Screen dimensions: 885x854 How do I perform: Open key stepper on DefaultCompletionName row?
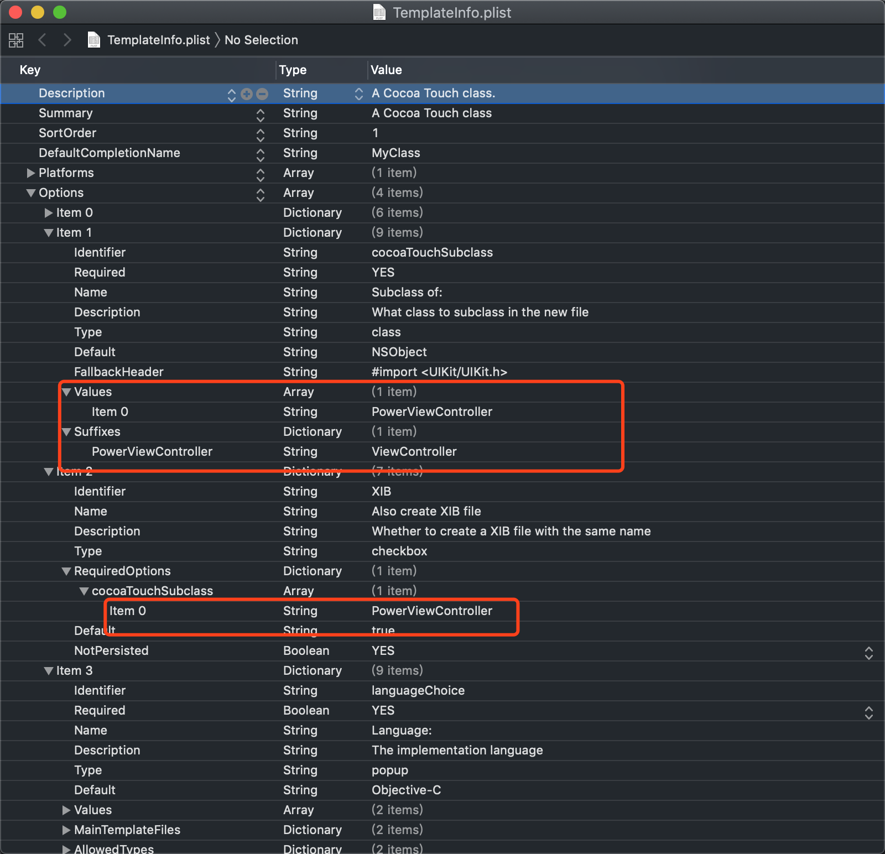261,154
